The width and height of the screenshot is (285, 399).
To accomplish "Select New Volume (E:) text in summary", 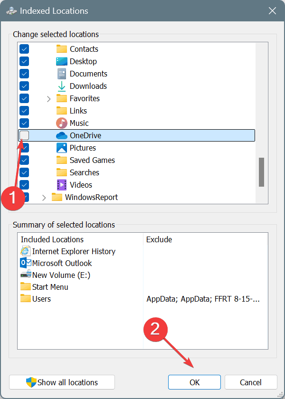I will (61, 275).
